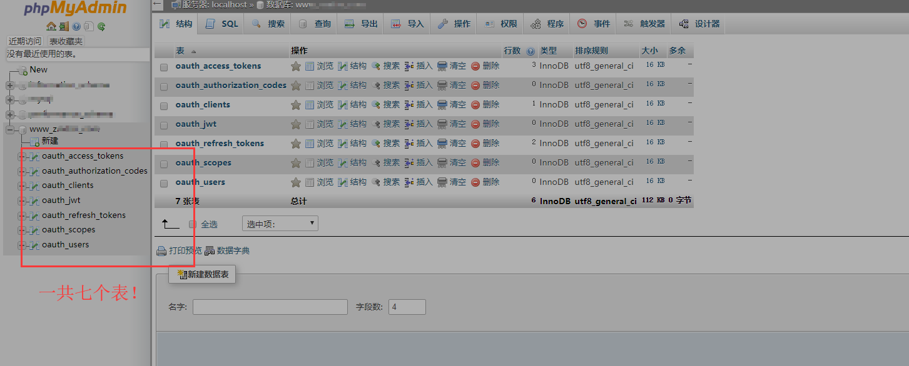Open the documentation pages icon

[x=89, y=26]
